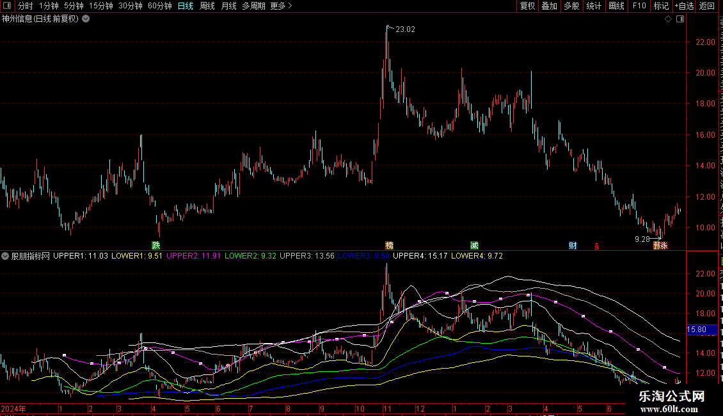Screen dimensions: 723x416
Task: Click month 11 on the time axis
Action: (x=387, y=409)
